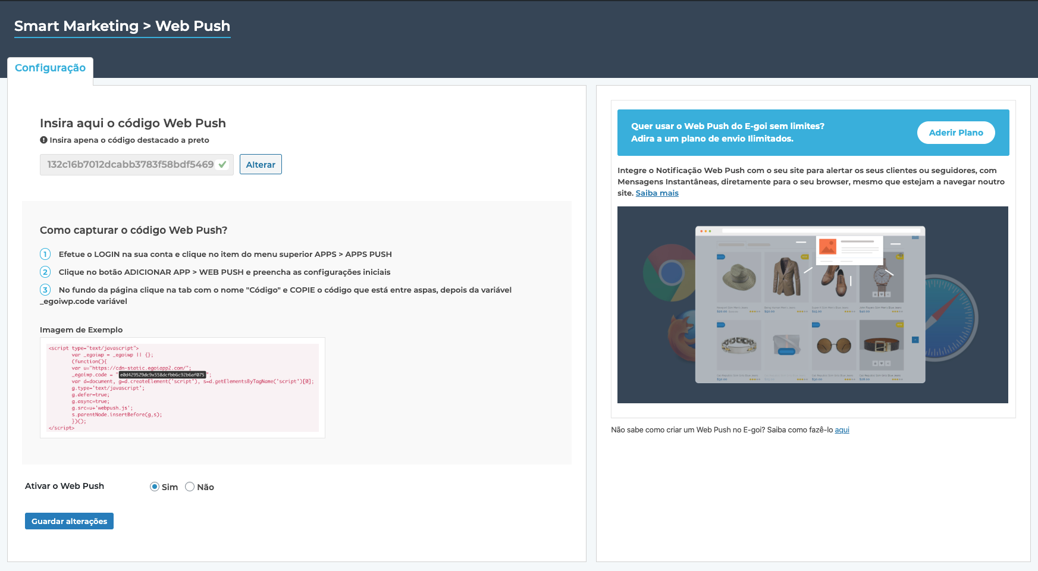1038x571 pixels.
Task: Click Guardar alterações button
Action: (69, 521)
